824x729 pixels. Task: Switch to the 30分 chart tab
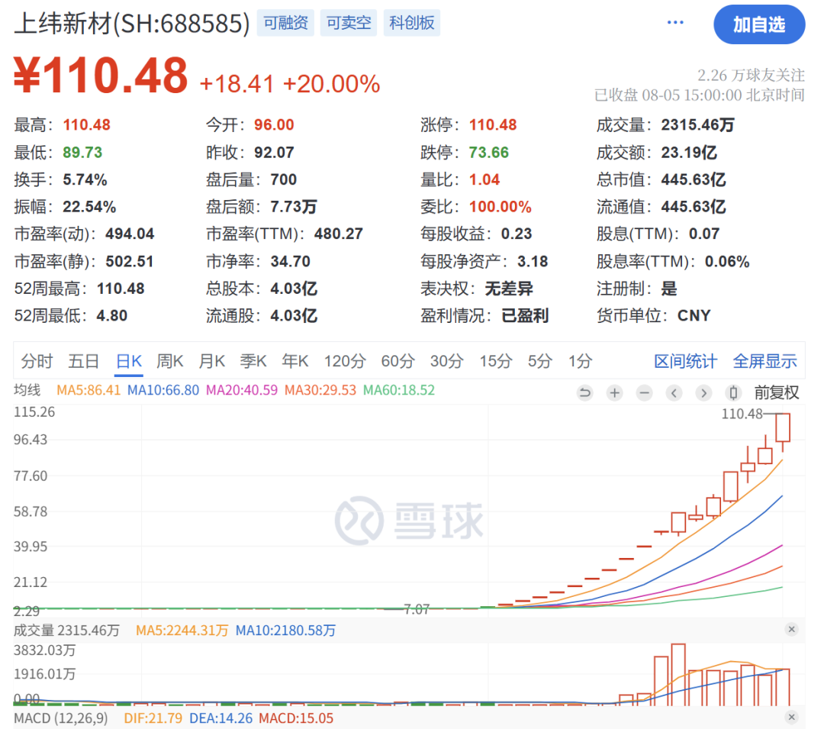pyautogui.click(x=446, y=362)
